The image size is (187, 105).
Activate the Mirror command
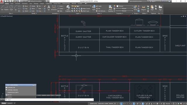pos(32,8)
